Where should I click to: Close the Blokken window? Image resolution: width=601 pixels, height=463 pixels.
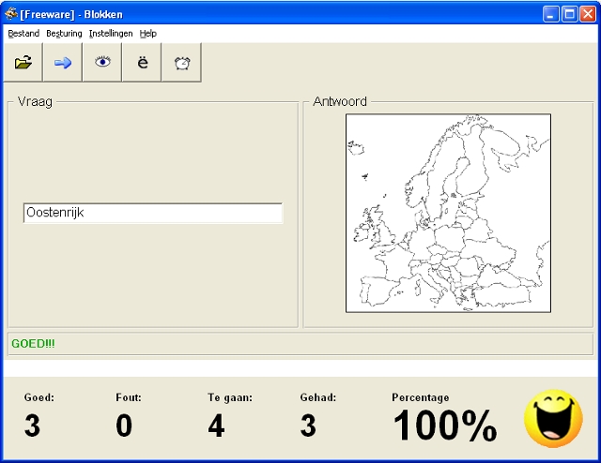[x=588, y=14]
